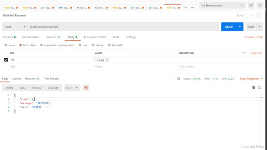267x150 pixels.
Task: Click the Time 15 ms text
Action: point(211,79)
